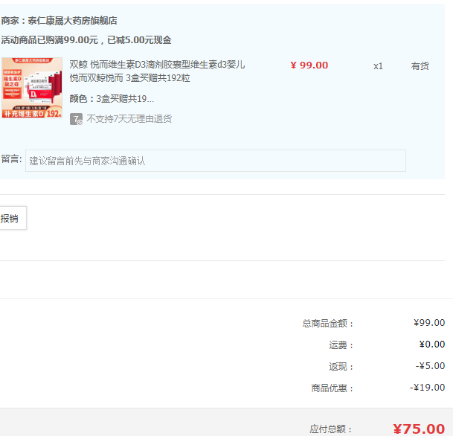Click the 不支持7天无理由退货 text

pyautogui.click(x=129, y=119)
